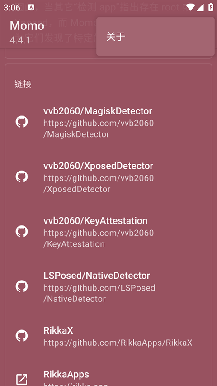The image size is (217, 386).
Task: Tap GitHub icon beside RikkaX
Action: point(22,336)
